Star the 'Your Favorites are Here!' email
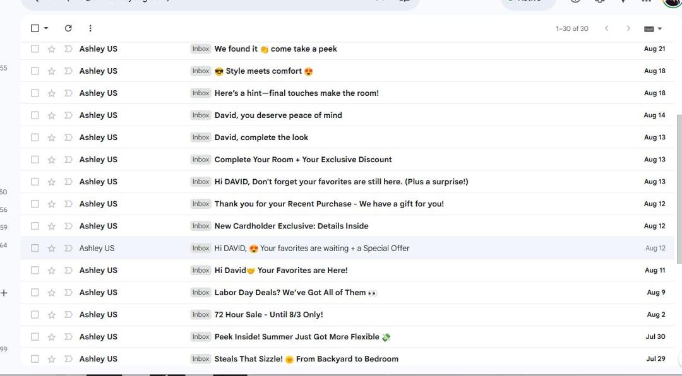 pyautogui.click(x=51, y=271)
